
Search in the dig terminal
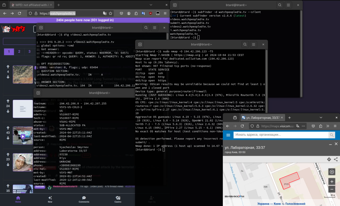coord(146,28)
